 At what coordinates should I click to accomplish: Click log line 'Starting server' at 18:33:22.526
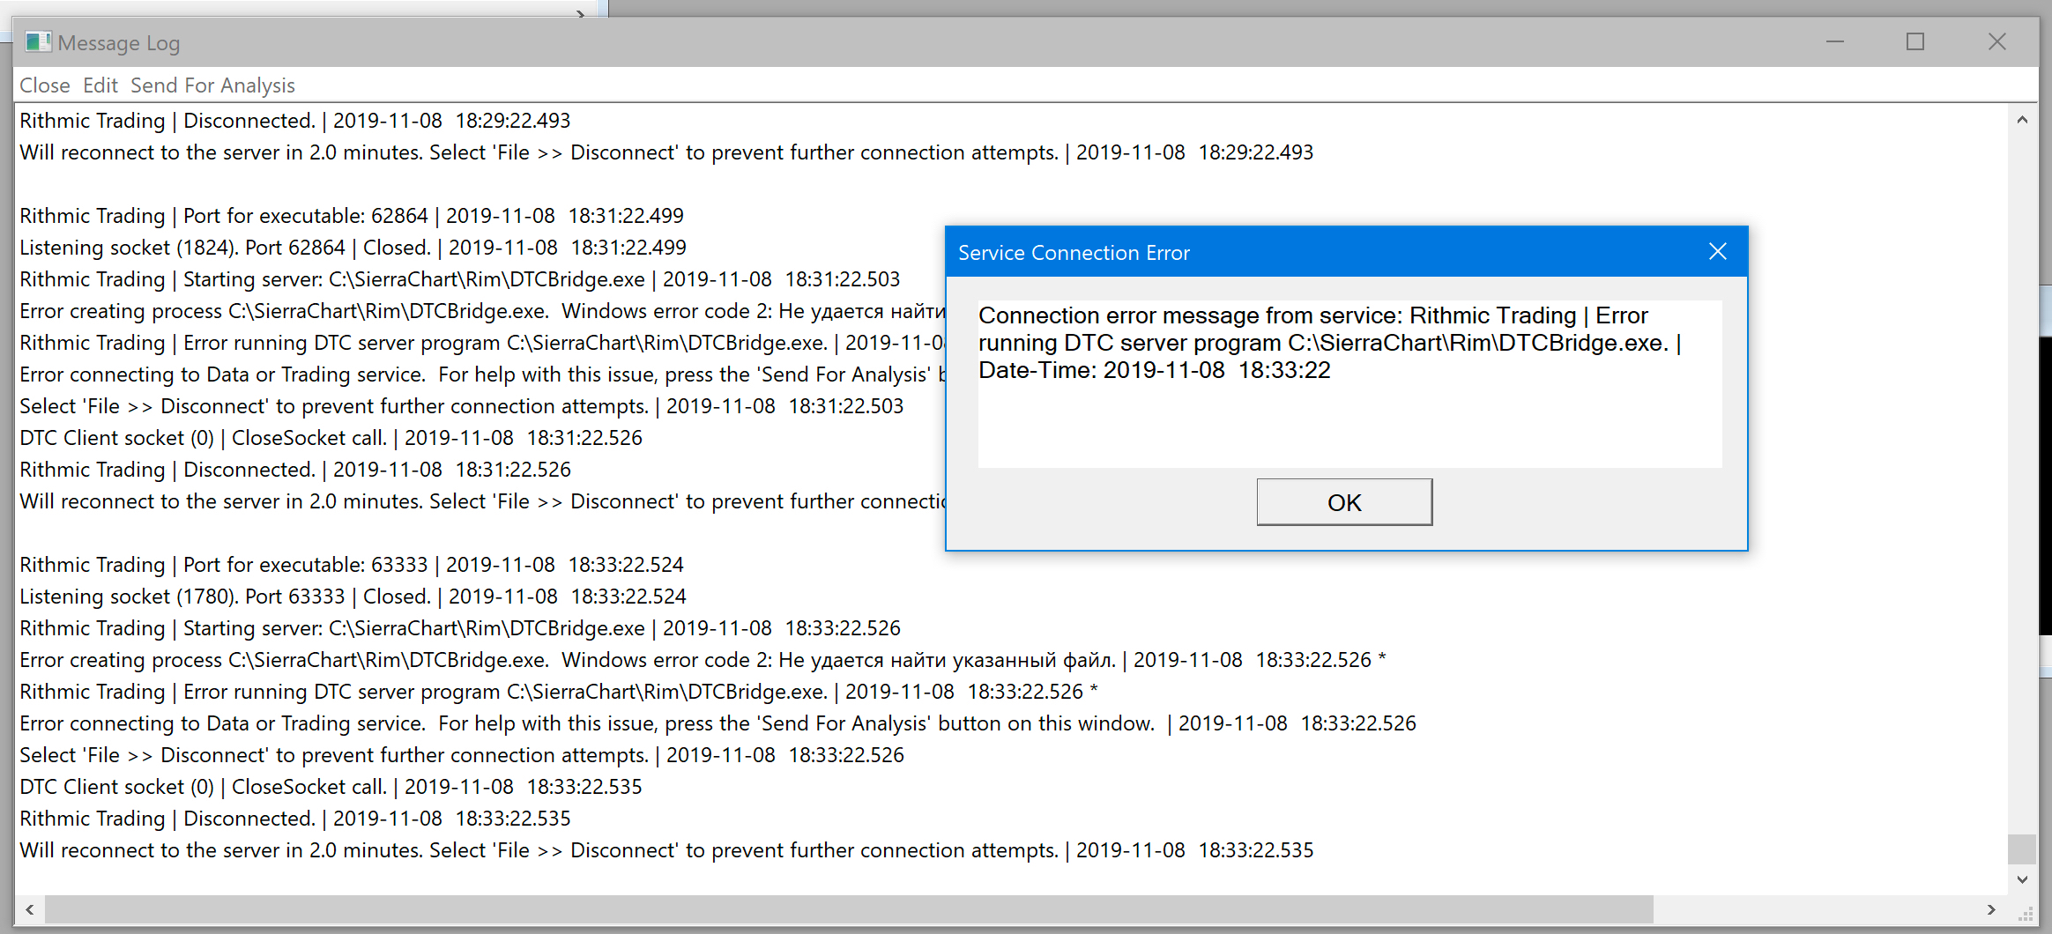coord(460,628)
